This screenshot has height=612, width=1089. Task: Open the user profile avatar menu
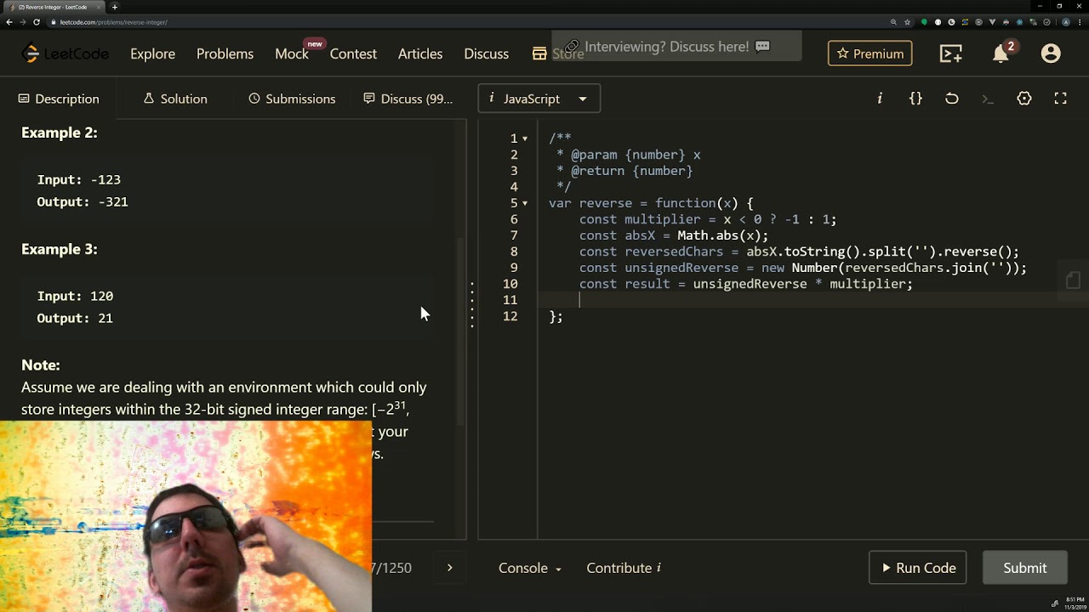(x=1051, y=54)
